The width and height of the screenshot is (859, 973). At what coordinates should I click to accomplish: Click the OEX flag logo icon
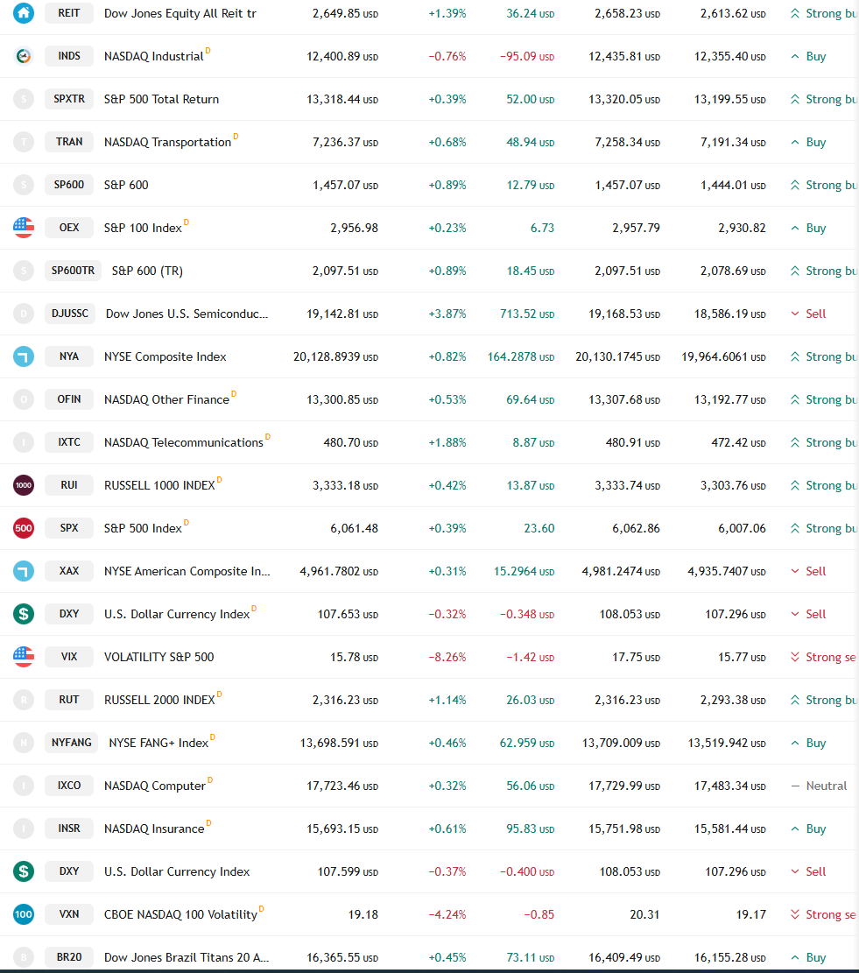[24, 228]
